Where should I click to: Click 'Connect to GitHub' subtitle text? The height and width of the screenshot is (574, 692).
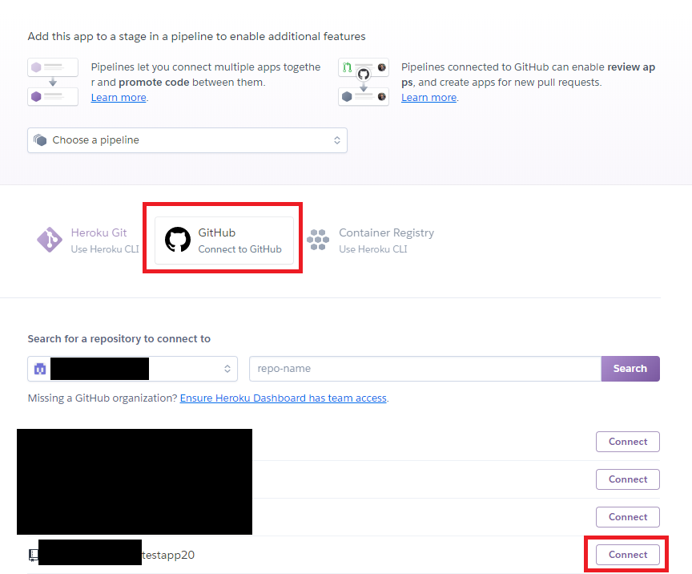(x=239, y=249)
